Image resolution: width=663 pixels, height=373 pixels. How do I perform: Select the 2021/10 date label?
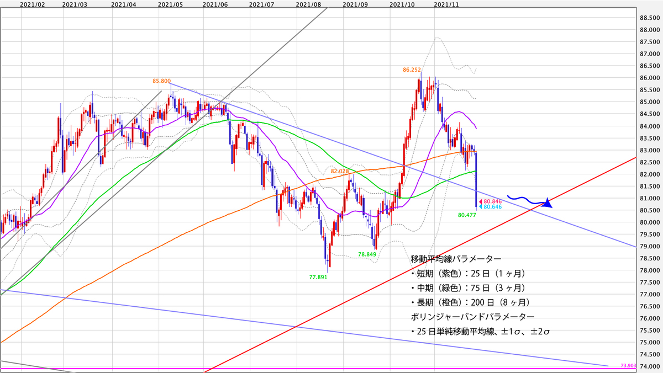(x=402, y=4)
